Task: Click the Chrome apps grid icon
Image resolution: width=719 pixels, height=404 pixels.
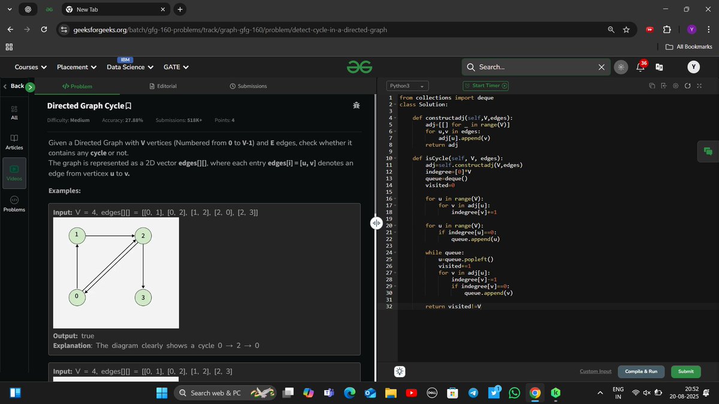Action: point(10,47)
